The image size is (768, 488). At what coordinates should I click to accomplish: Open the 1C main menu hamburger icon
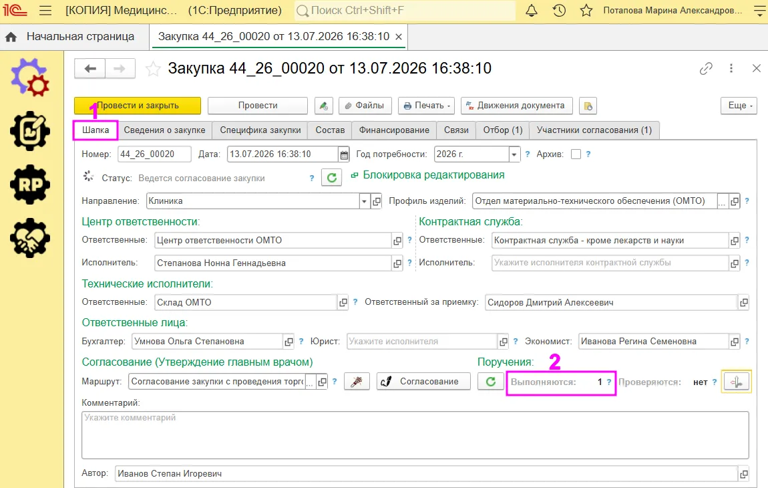[x=45, y=10]
